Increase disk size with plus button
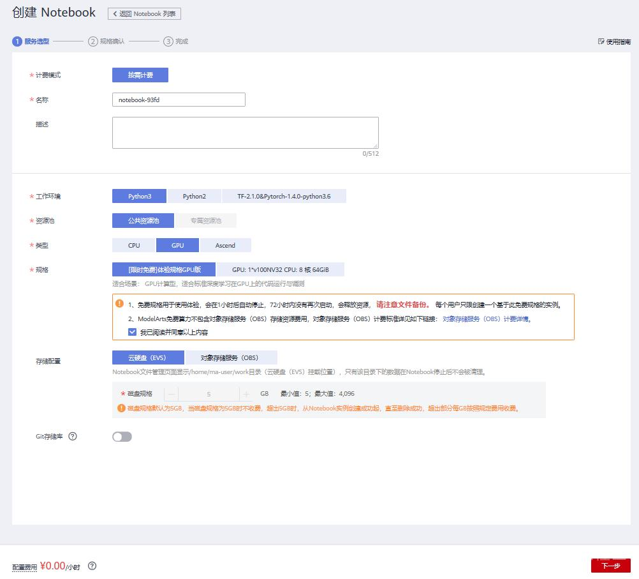Screen dimensions: 639x579 [246, 394]
